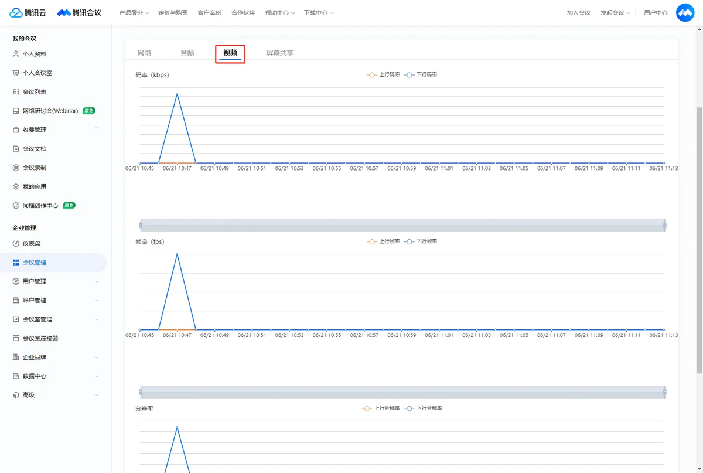Viewport: 703px width, 473px height.
Task: Click the Tencent Meeting logo
Action: pos(79,12)
